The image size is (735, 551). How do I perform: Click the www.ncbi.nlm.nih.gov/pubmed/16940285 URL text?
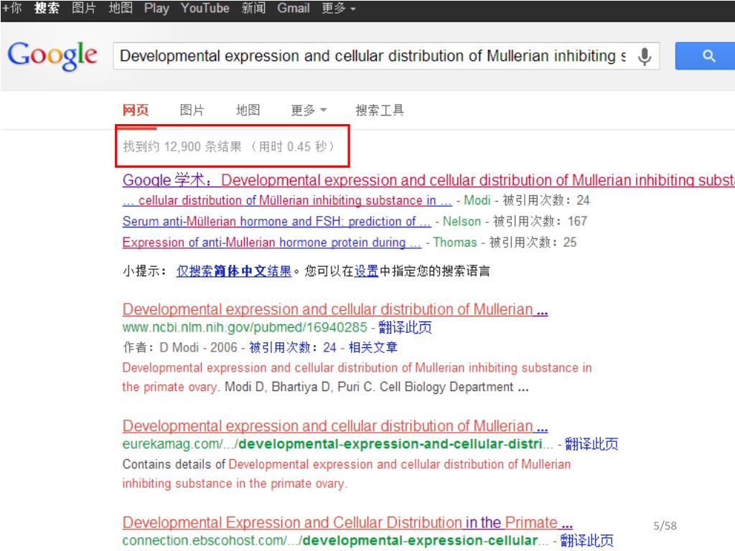[x=245, y=327]
